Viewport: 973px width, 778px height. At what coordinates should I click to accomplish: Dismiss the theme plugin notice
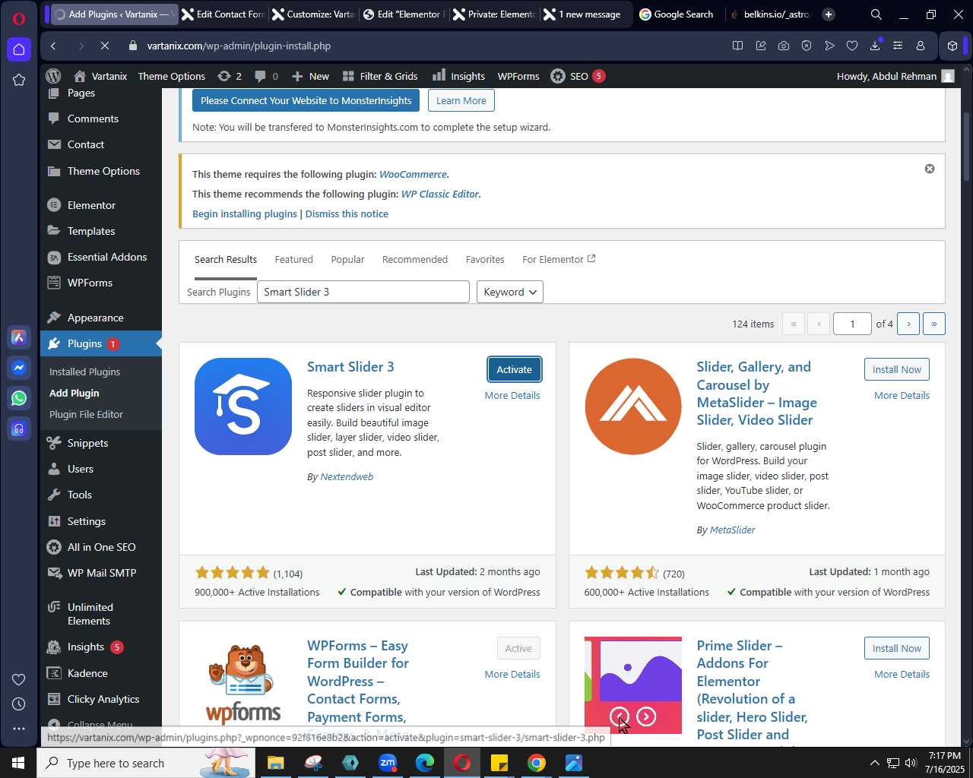coord(929,169)
